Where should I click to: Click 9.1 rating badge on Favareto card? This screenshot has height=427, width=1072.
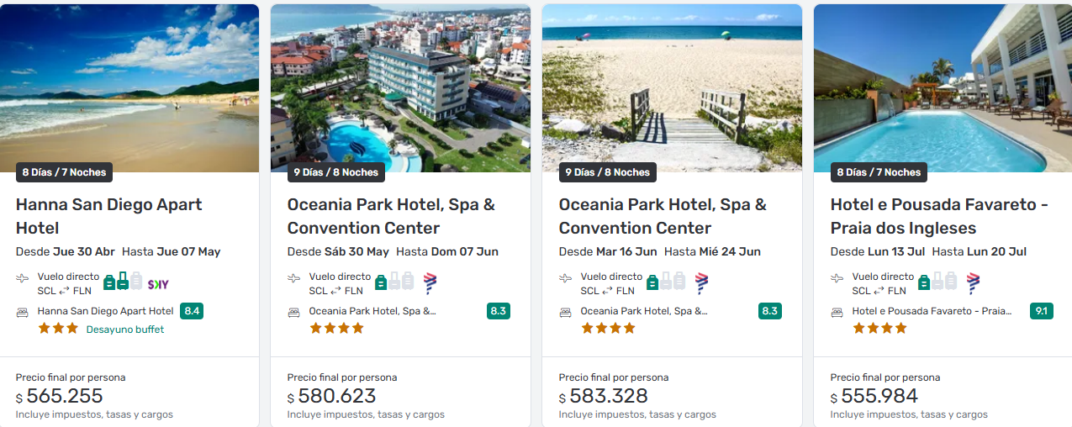[1041, 311]
